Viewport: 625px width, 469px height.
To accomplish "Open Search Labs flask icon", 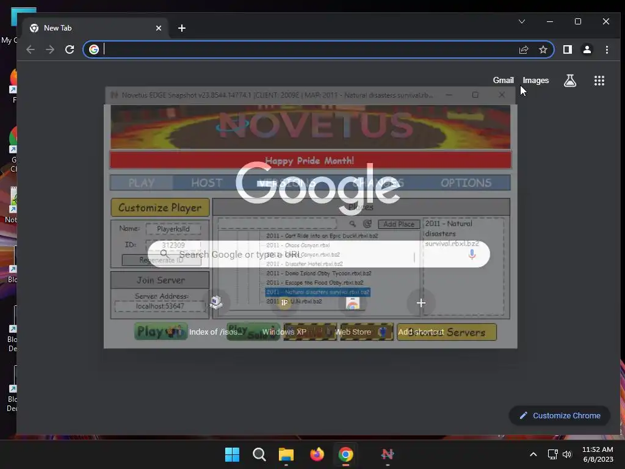I will click(570, 81).
